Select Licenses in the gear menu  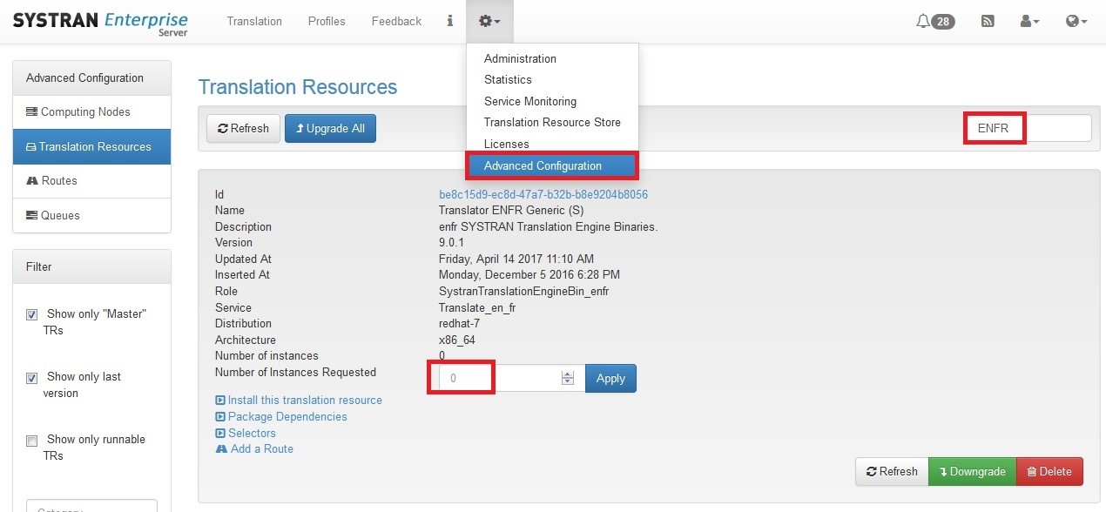tap(507, 144)
